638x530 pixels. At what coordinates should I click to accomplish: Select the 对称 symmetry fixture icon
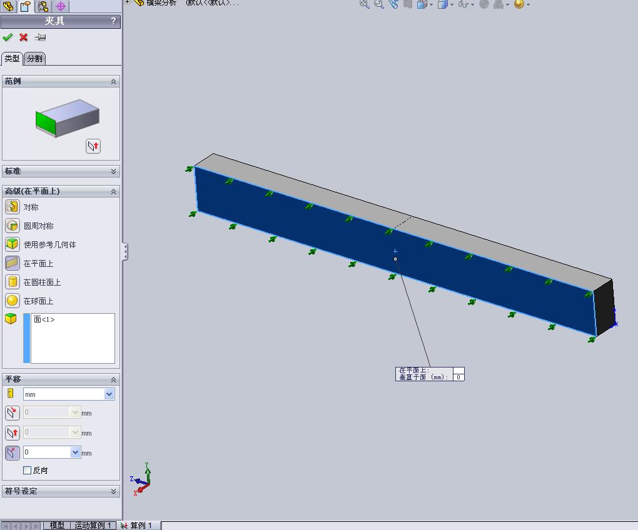pyautogui.click(x=13, y=206)
